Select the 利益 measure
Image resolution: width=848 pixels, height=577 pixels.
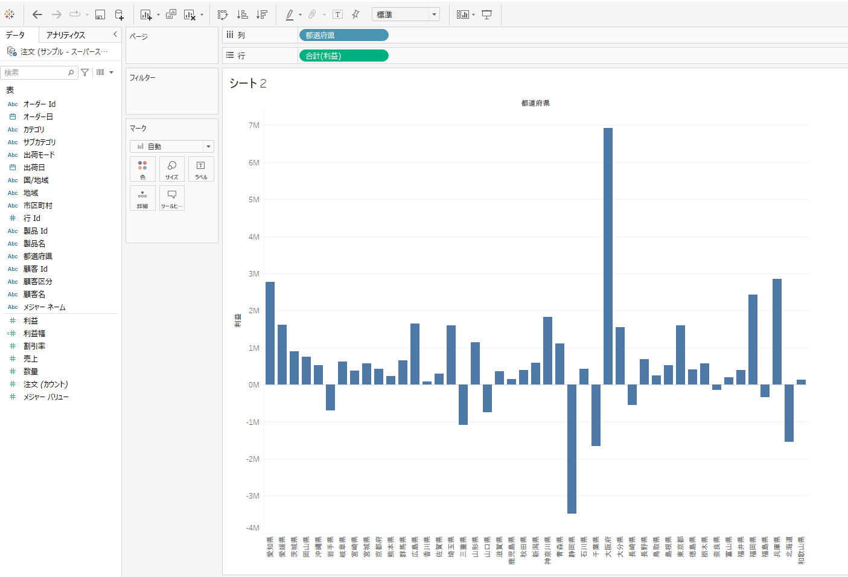click(30, 321)
